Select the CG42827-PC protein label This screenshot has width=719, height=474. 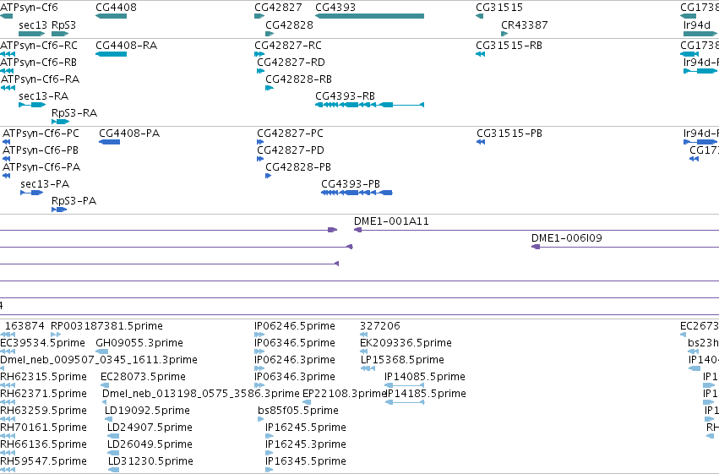[290, 133]
